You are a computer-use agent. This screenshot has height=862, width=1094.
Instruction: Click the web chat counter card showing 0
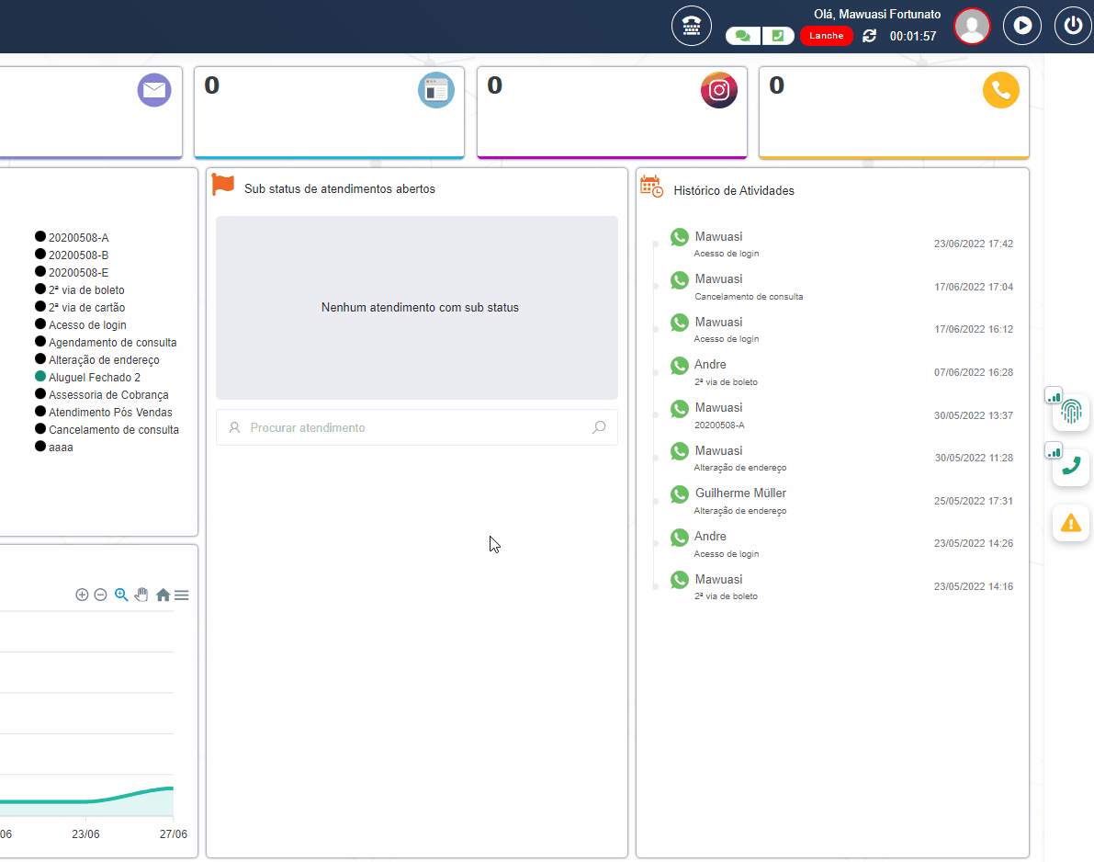[330, 112]
